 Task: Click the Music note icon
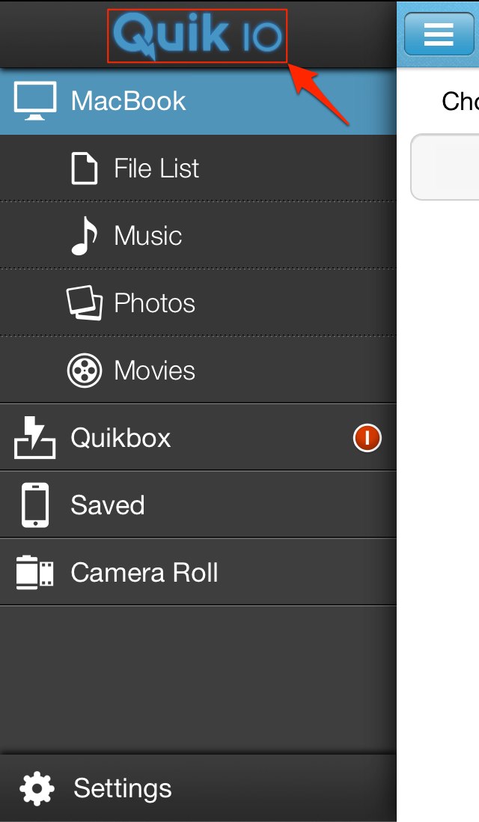[x=84, y=236]
